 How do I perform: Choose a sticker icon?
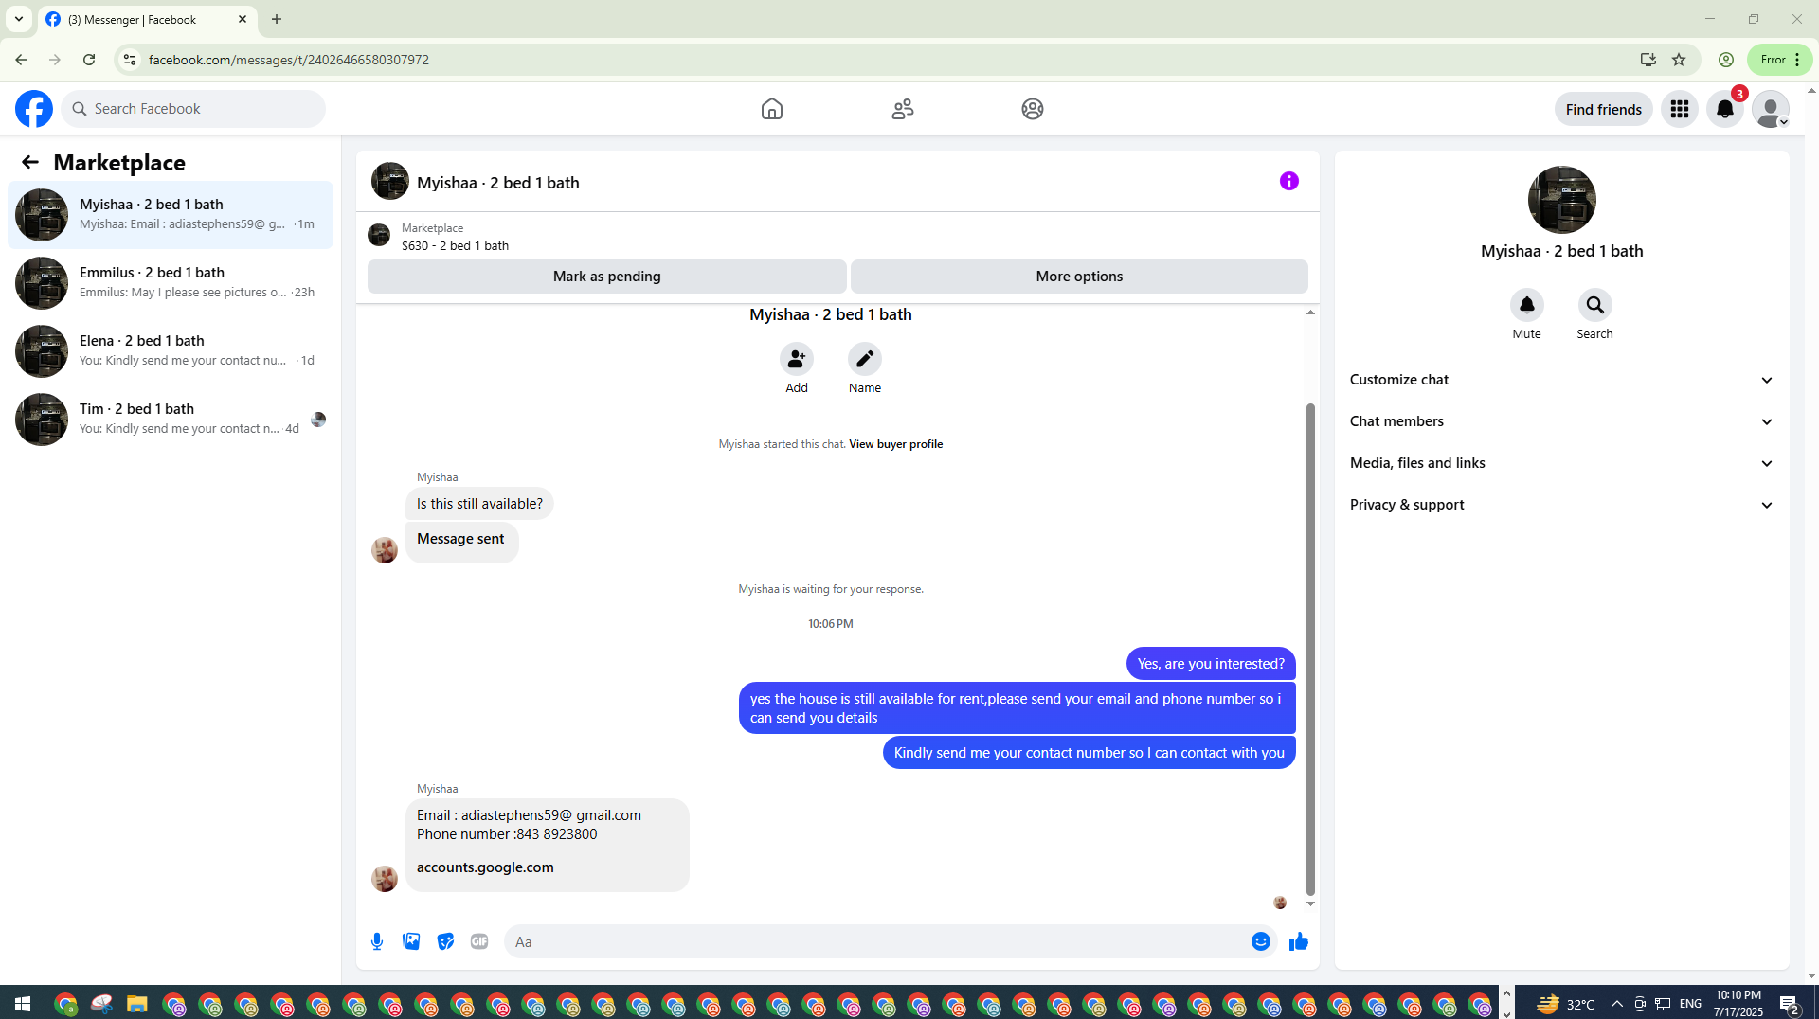pyautogui.click(x=445, y=941)
